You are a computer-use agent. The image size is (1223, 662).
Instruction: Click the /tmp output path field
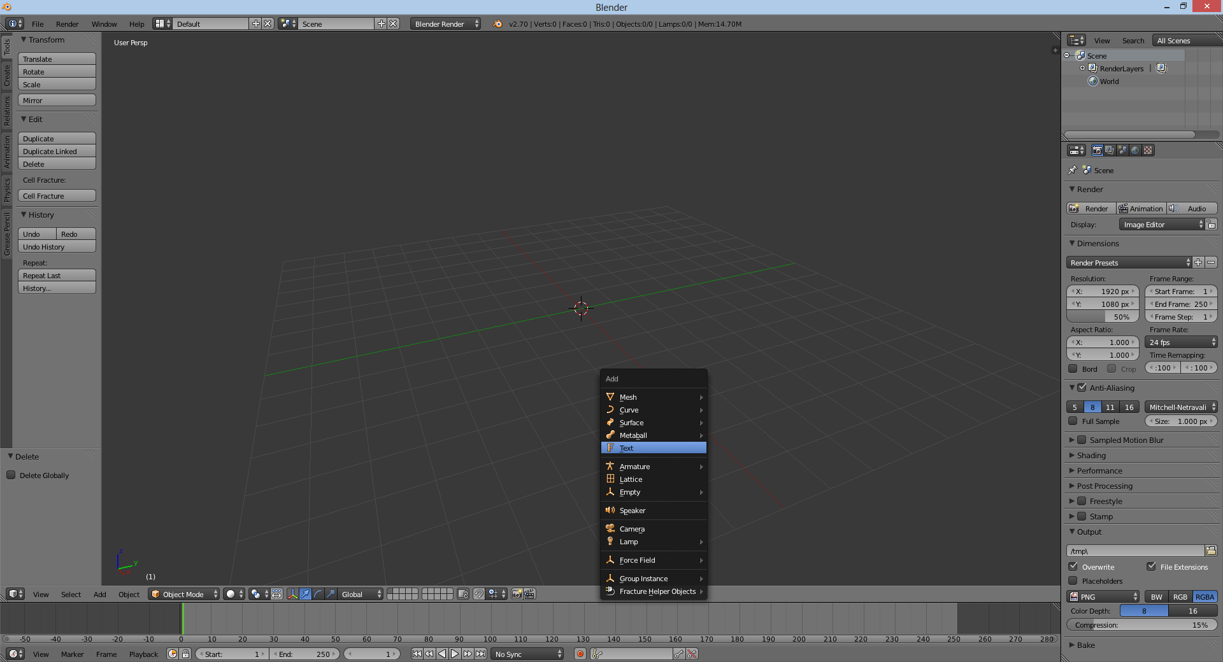tap(1134, 551)
